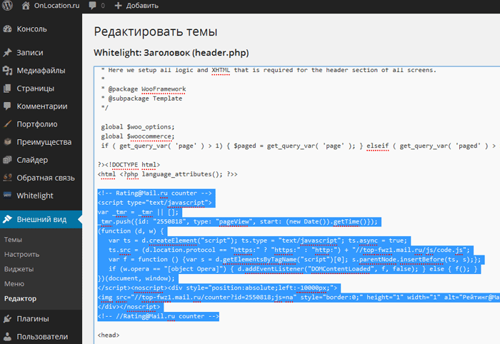This screenshot has width=500, height=344.
Task: Click the WordPress logo icon
Action: click(7, 6)
